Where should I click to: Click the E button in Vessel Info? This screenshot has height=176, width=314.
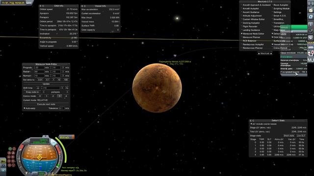(82, 6)
